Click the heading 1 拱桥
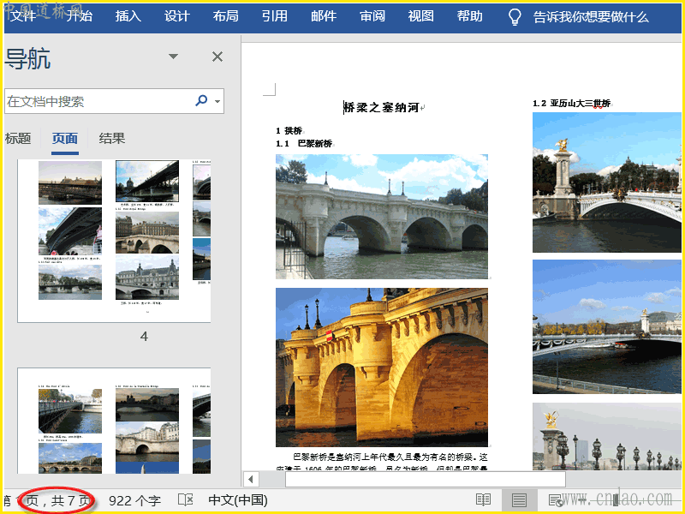 [x=289, y=130]
